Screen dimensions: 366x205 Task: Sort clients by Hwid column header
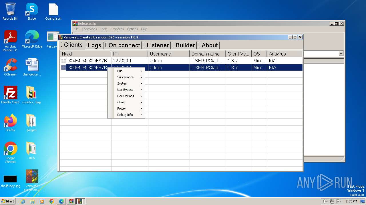(85, 54)
